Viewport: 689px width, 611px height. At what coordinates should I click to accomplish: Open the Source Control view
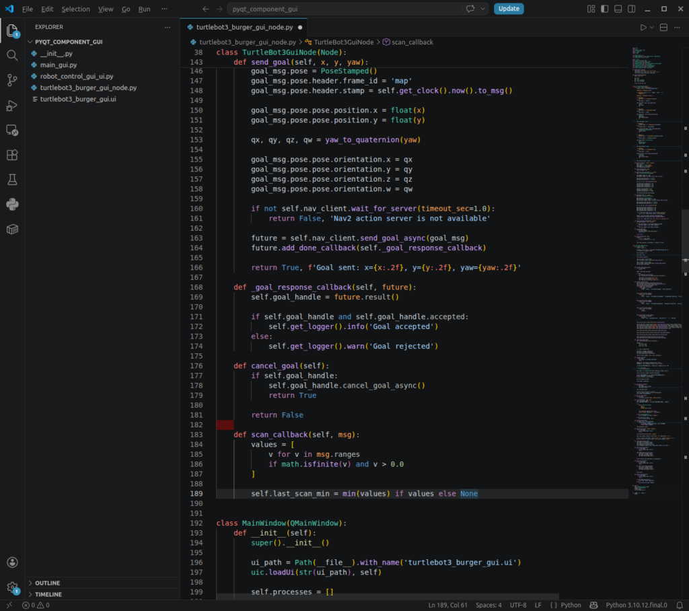12,80
